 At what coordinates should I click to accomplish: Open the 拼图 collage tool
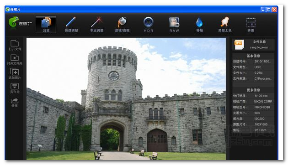click(x=251, y=25)
